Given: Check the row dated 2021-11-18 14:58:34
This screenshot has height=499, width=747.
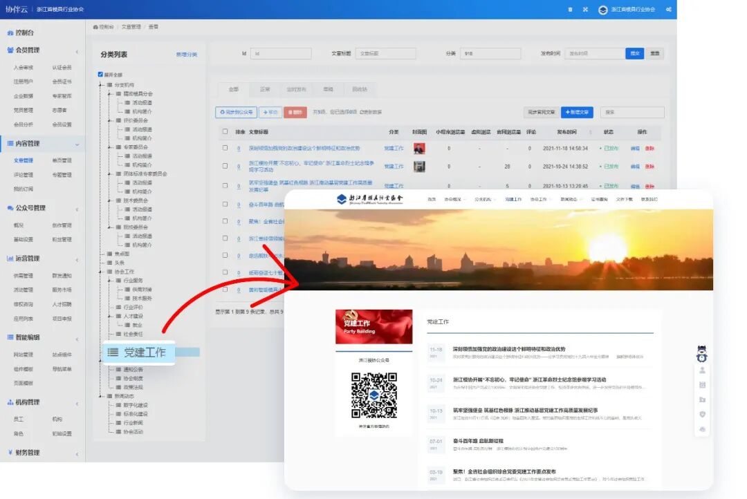Looking at the screenshot, I should click(x=225, y=148).
